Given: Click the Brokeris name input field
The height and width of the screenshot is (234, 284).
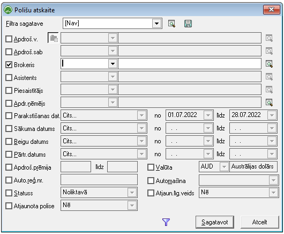Looking at the screenshot, I should coord(190,64).
